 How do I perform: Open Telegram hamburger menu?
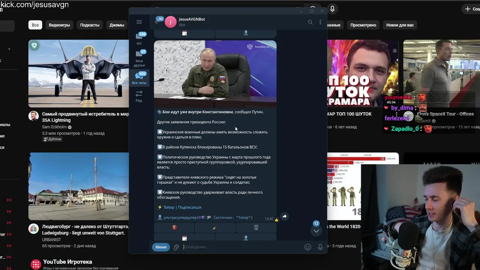(x=139, y=22)
